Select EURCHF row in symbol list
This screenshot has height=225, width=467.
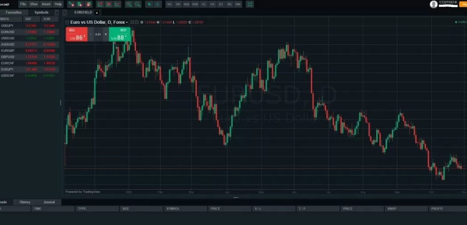click(x=29, y=63)
